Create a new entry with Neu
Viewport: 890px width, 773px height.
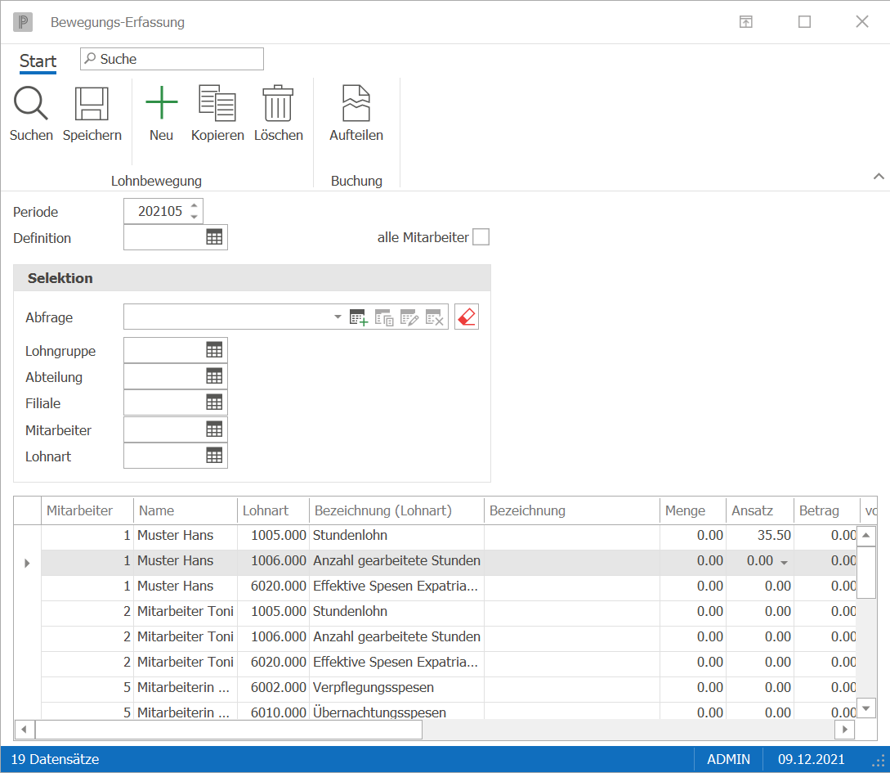(x=162, y=103)
